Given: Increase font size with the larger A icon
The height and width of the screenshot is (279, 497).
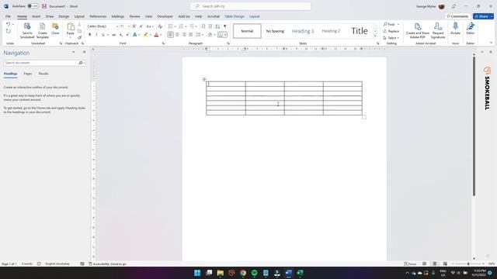Looking at the screenshot, I should (134, 26).
